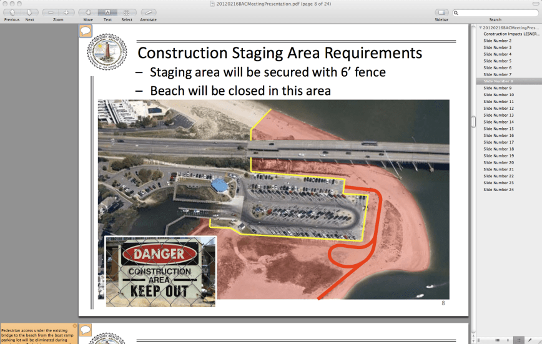Choose the rectangular Select tool
Viewport: 542px width, 344px height.
pyautogui.click(x=127, y=12)
